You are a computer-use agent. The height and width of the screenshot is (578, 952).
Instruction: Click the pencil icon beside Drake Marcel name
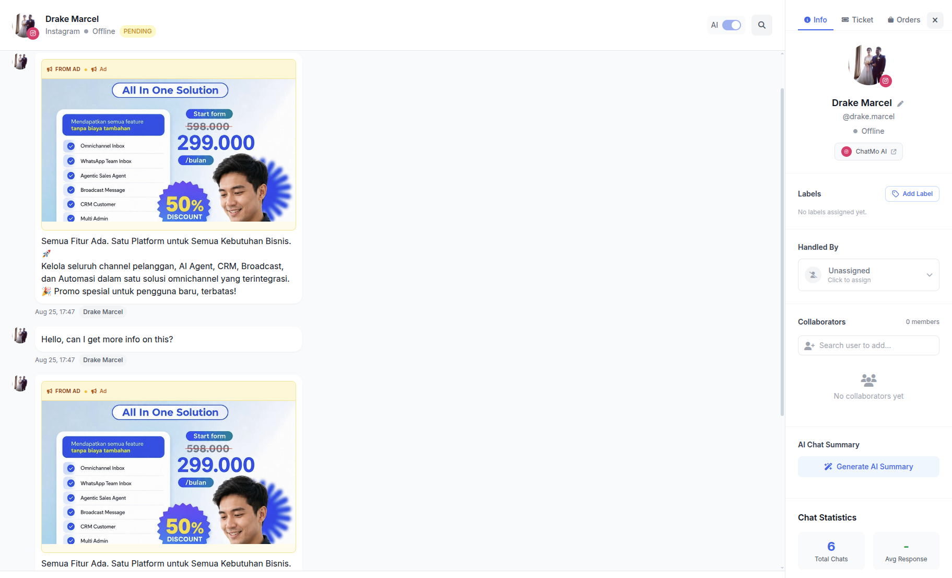pos(900,103)
